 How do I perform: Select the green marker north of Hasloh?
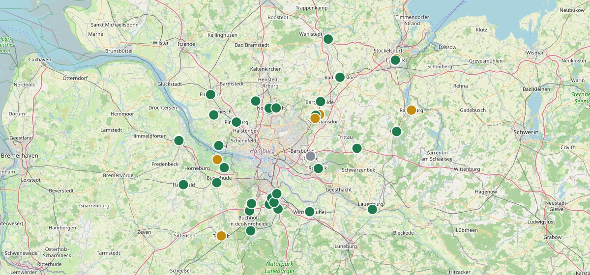(256, 101)
